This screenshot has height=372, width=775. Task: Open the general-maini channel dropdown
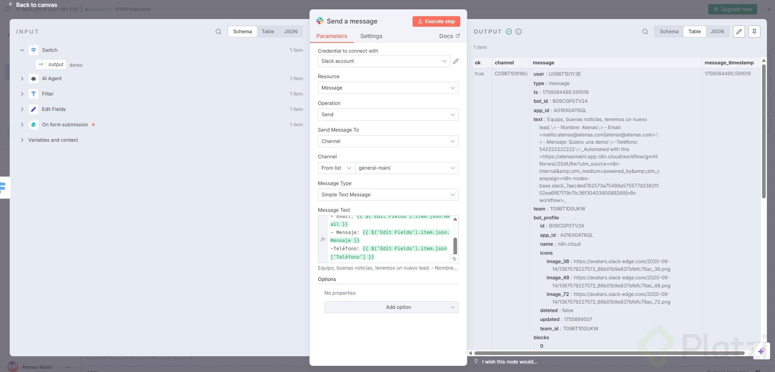tap(407, 168)
